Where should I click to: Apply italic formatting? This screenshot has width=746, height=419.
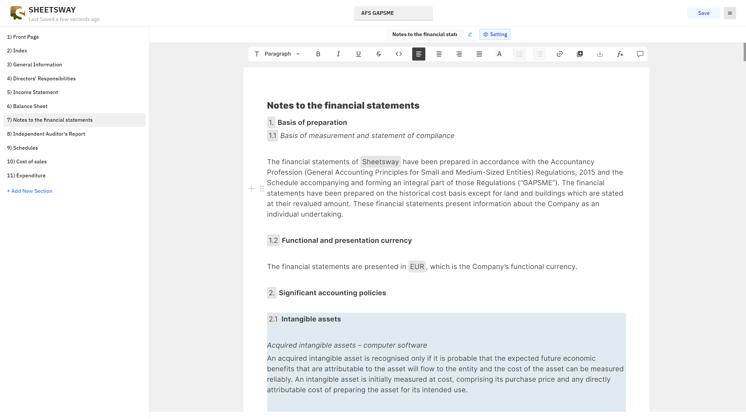[338, 54]
